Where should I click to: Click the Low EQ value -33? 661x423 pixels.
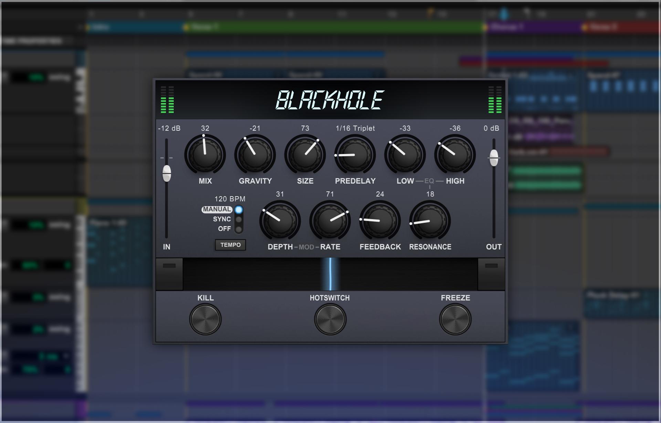[x=405, y=128]
